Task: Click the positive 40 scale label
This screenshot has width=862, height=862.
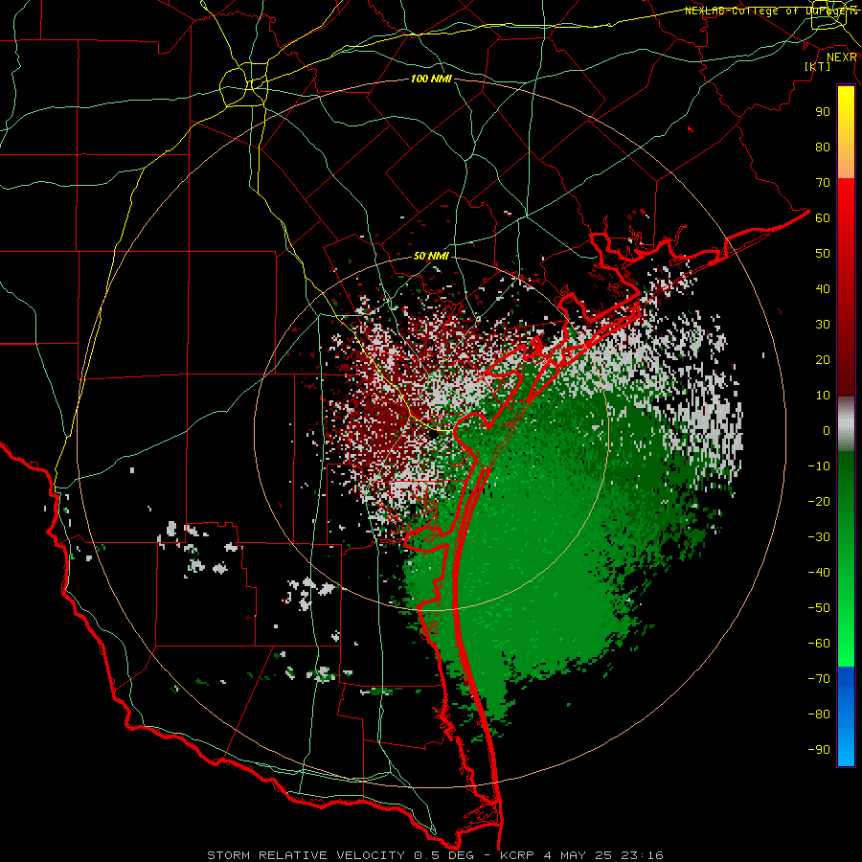Action: 823,289
